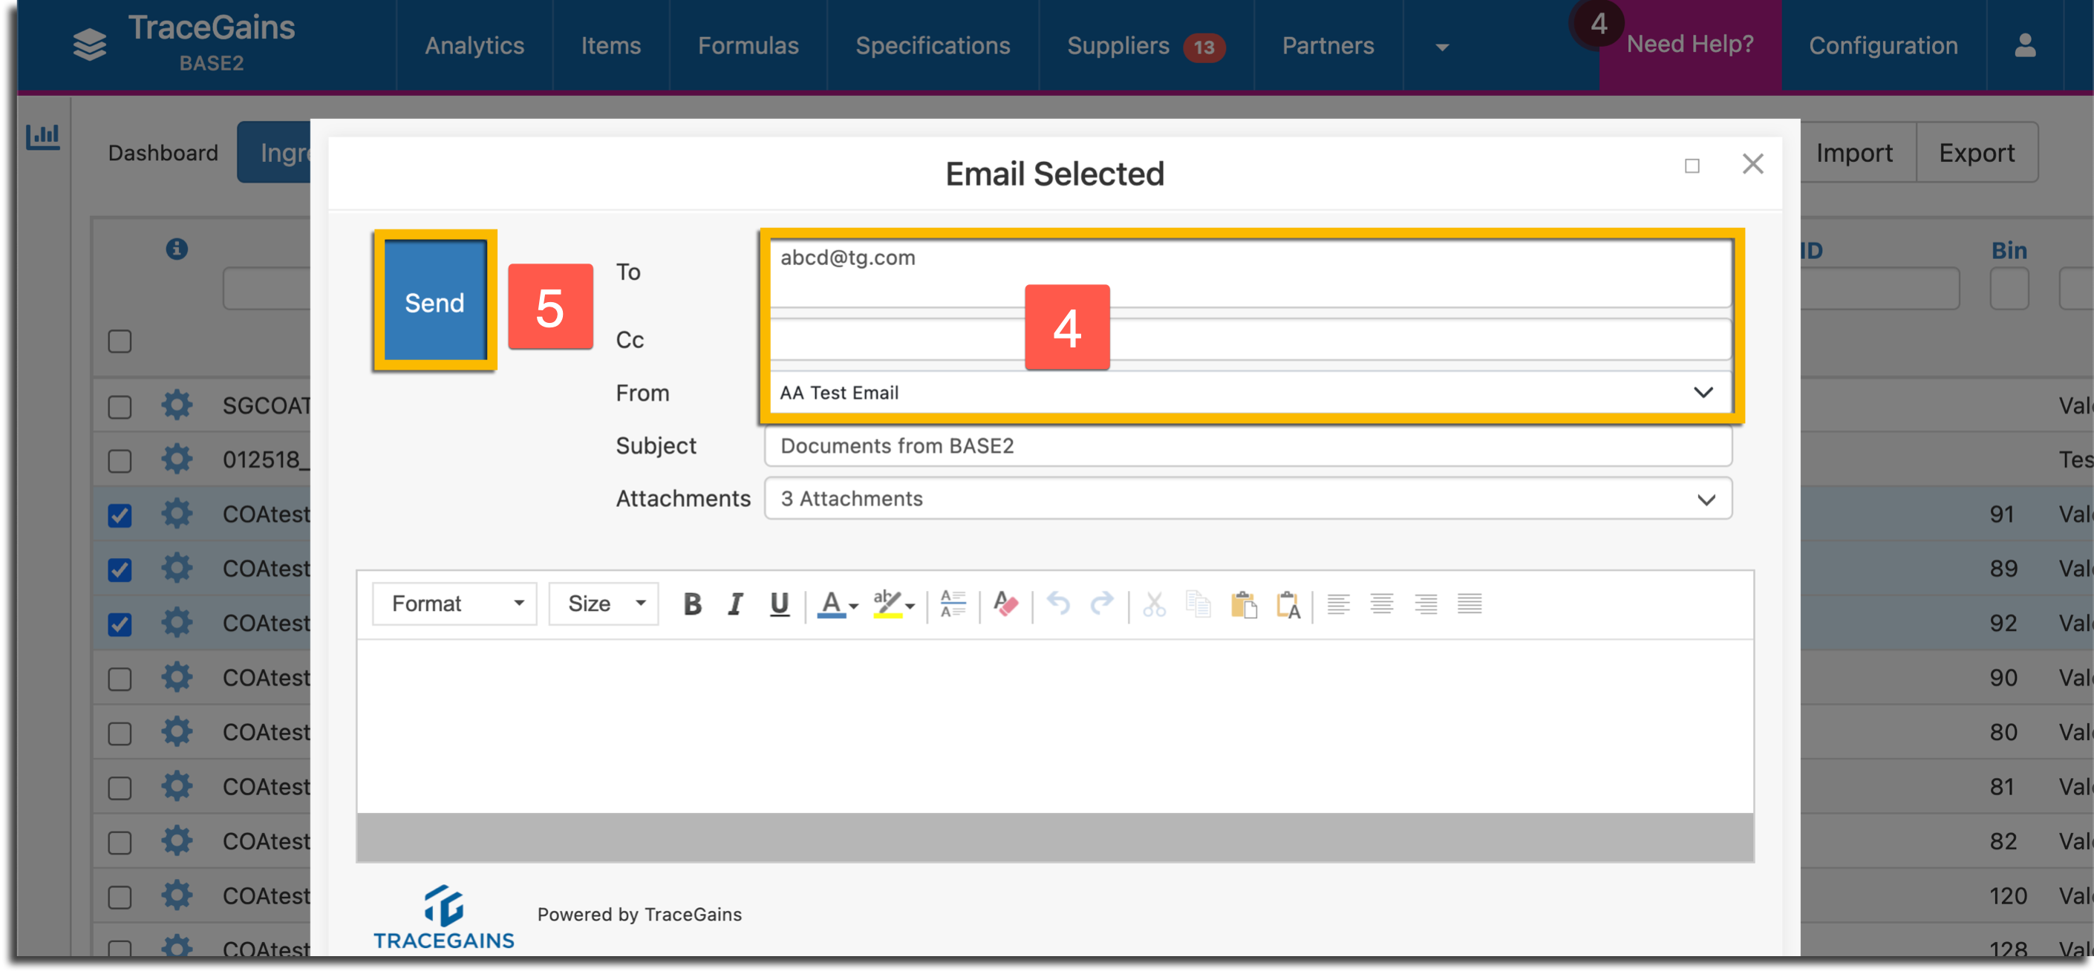Open gear menu for SGCOAT row
Screen dimensions: 2094x971
[177, 405]
